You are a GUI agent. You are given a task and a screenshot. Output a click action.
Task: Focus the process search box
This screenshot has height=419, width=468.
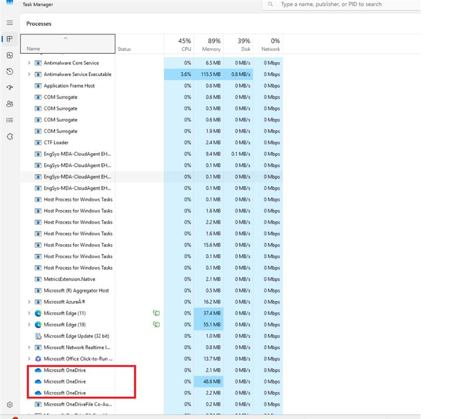pos(342,5)
